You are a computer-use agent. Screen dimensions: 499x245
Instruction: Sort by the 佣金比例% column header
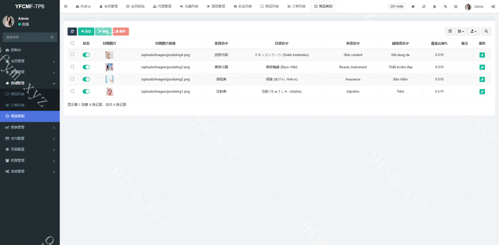coord(439,43)
